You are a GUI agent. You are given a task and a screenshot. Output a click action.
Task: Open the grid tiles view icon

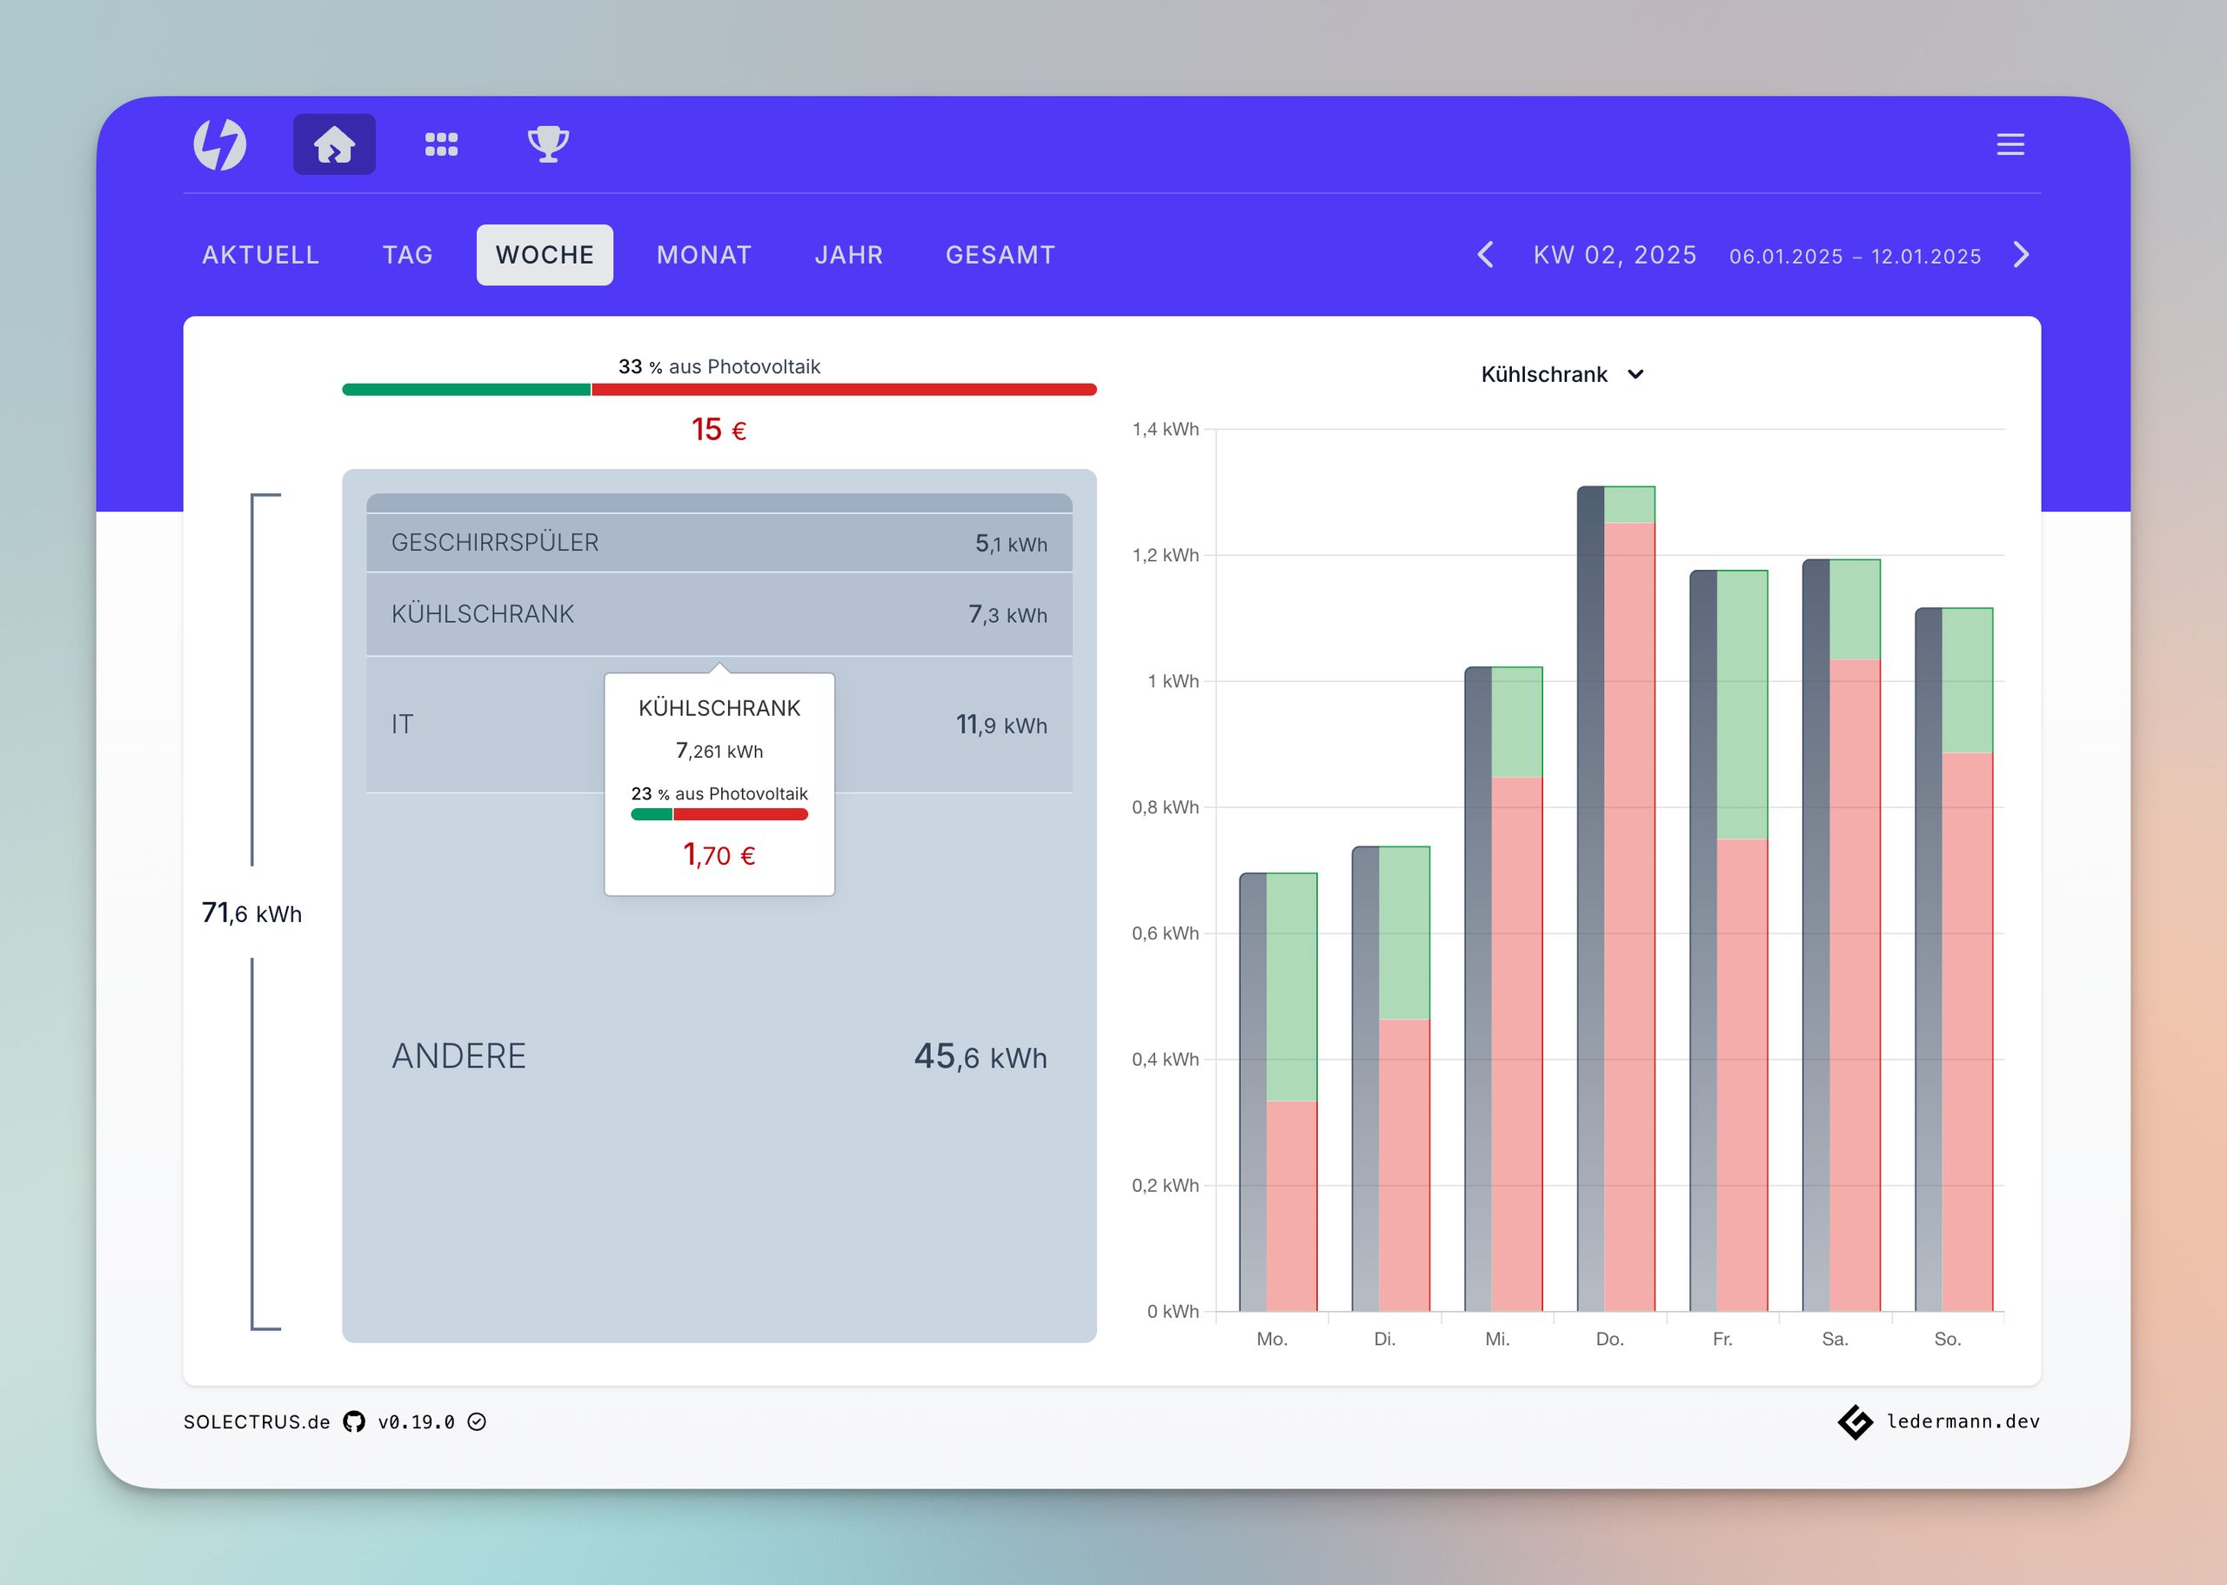pos(441,144)
